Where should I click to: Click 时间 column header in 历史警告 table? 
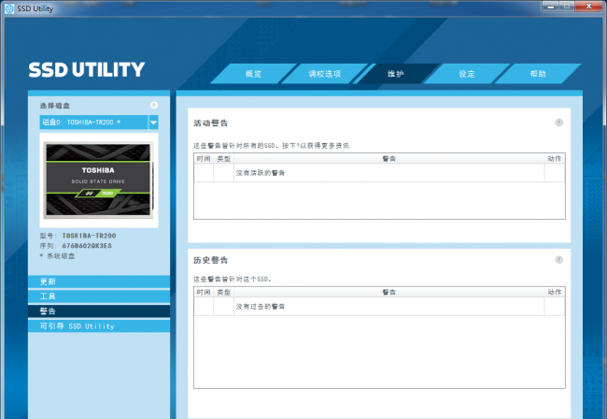(x=204, y=292)
